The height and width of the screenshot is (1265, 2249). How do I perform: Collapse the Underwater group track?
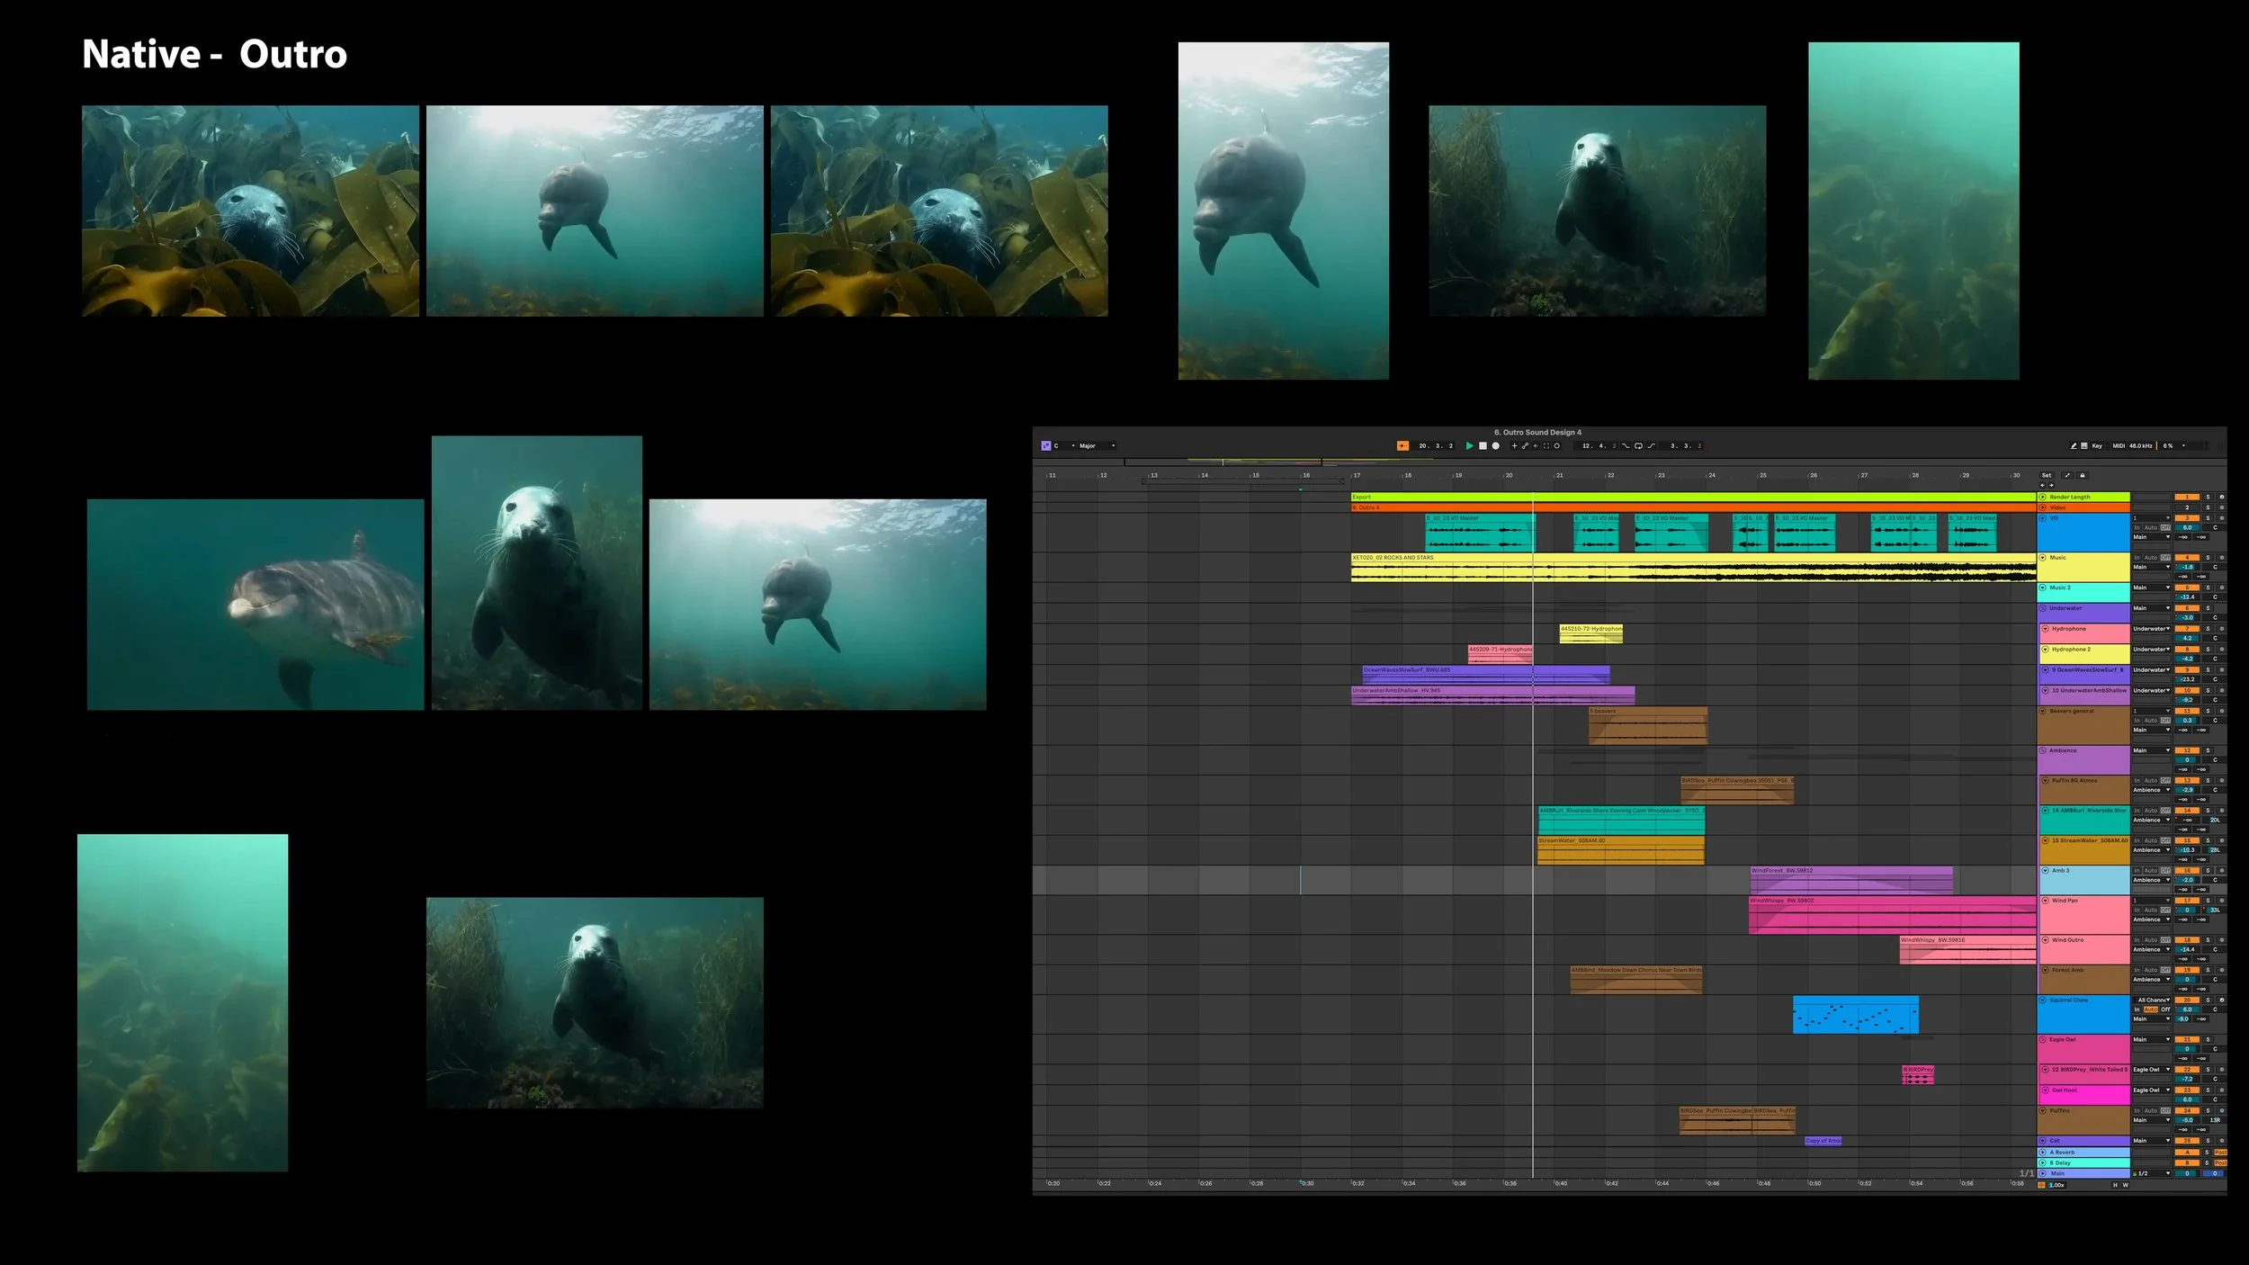[2043, 608]
